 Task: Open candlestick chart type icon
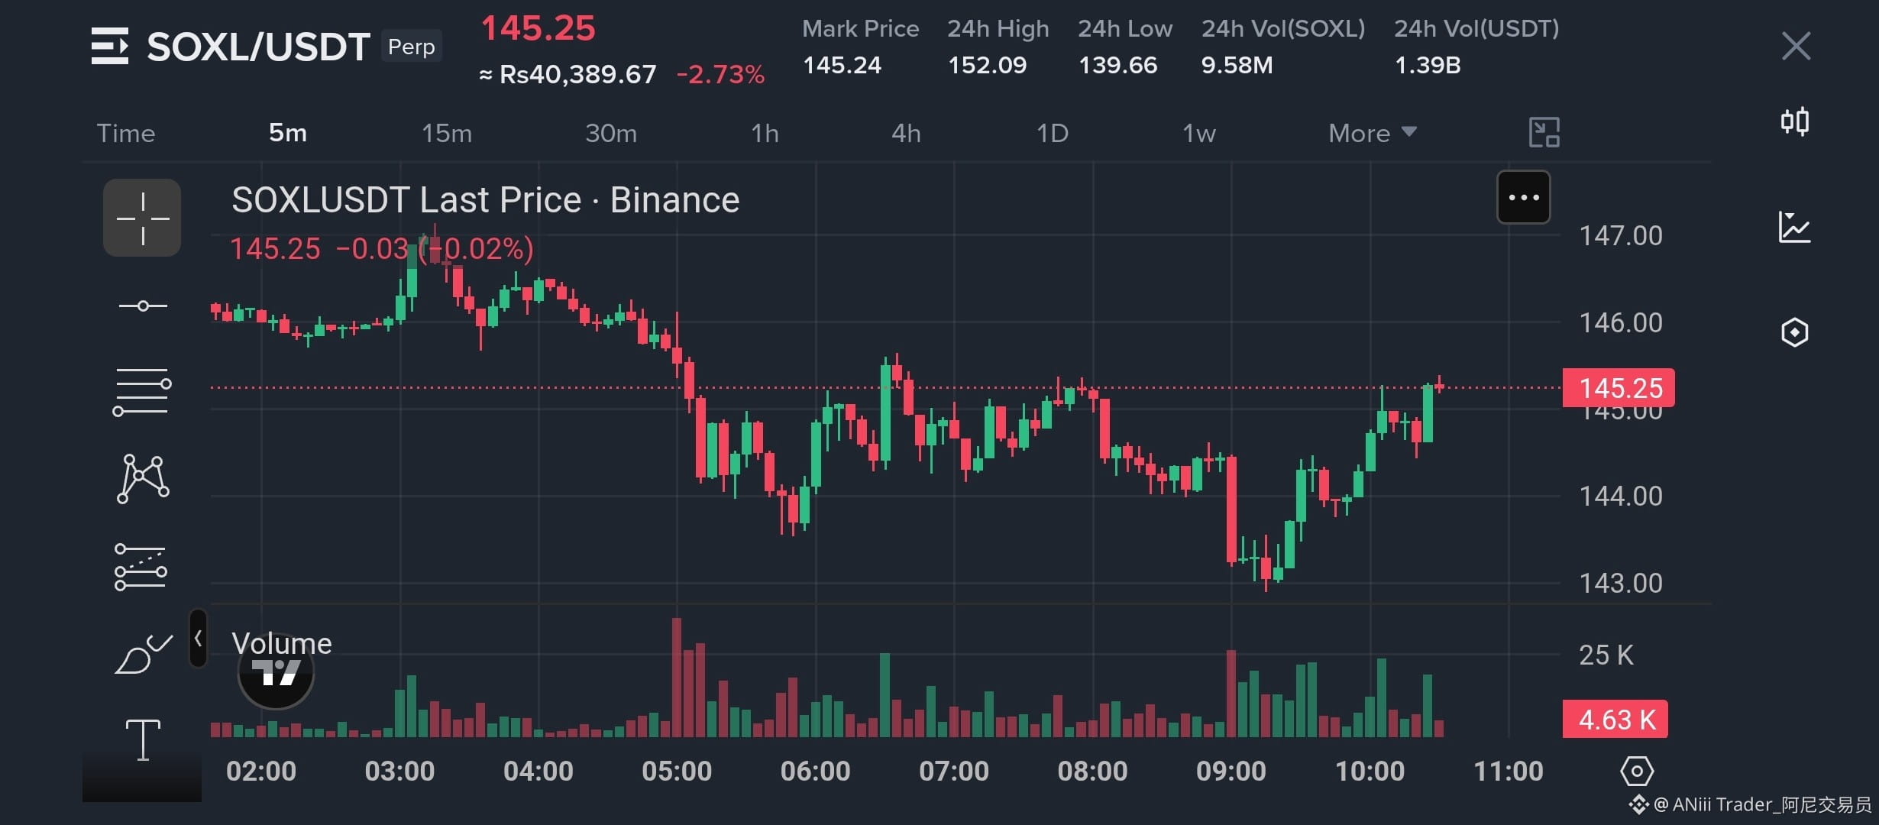click(1795, 121)
